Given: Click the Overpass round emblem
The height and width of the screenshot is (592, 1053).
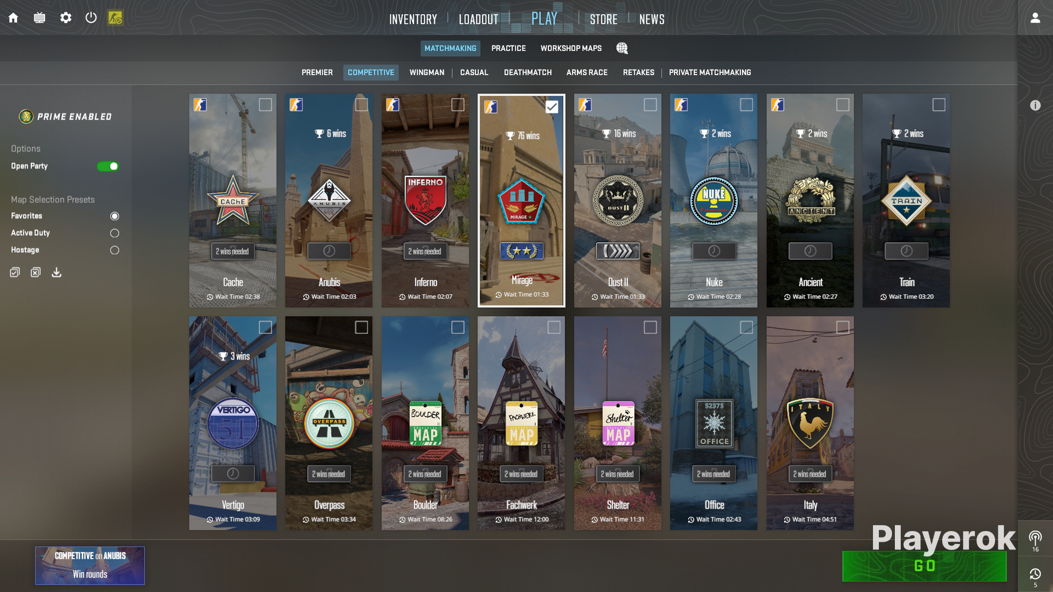Looking at the screenshot, I should 329,423.
